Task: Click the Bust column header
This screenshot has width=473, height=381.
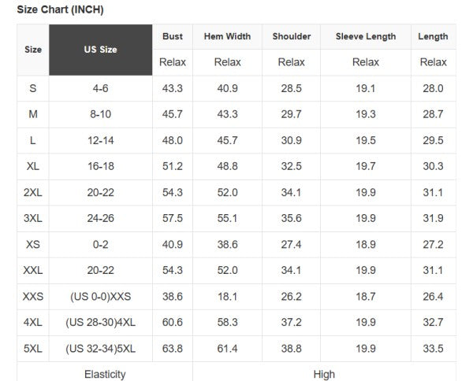Action: [x=173, y=36]
